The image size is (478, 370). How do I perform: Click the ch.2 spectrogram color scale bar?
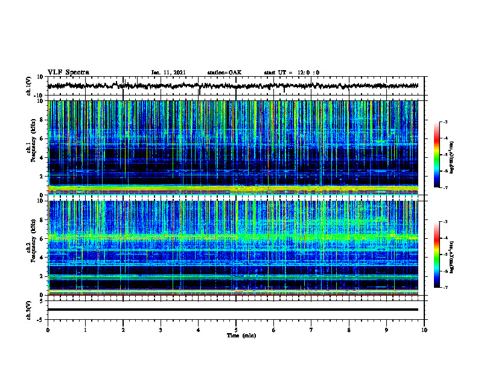pyautogui.click(x=436, y=255)
